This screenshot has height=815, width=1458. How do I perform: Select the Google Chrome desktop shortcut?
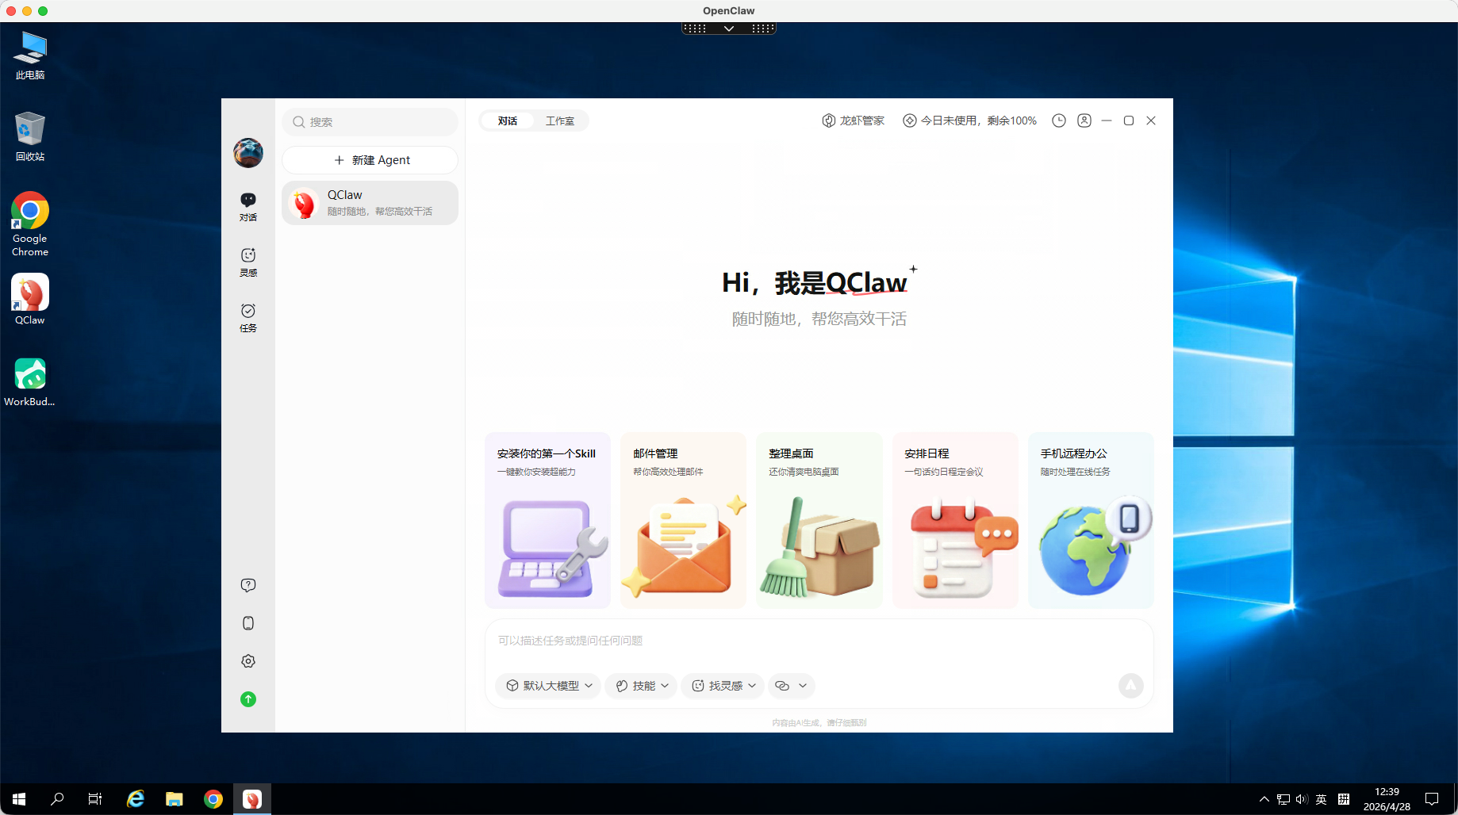coord(30,224)
